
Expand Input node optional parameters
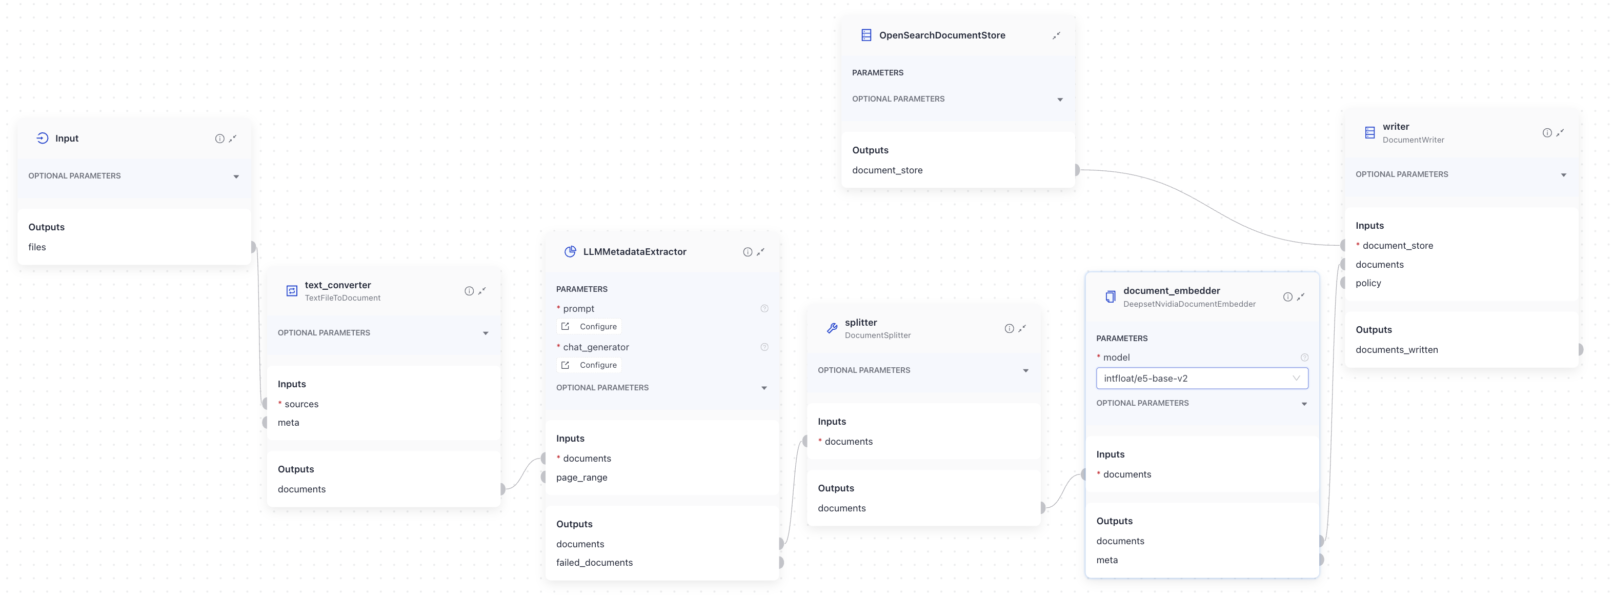(x=236, y=176)
